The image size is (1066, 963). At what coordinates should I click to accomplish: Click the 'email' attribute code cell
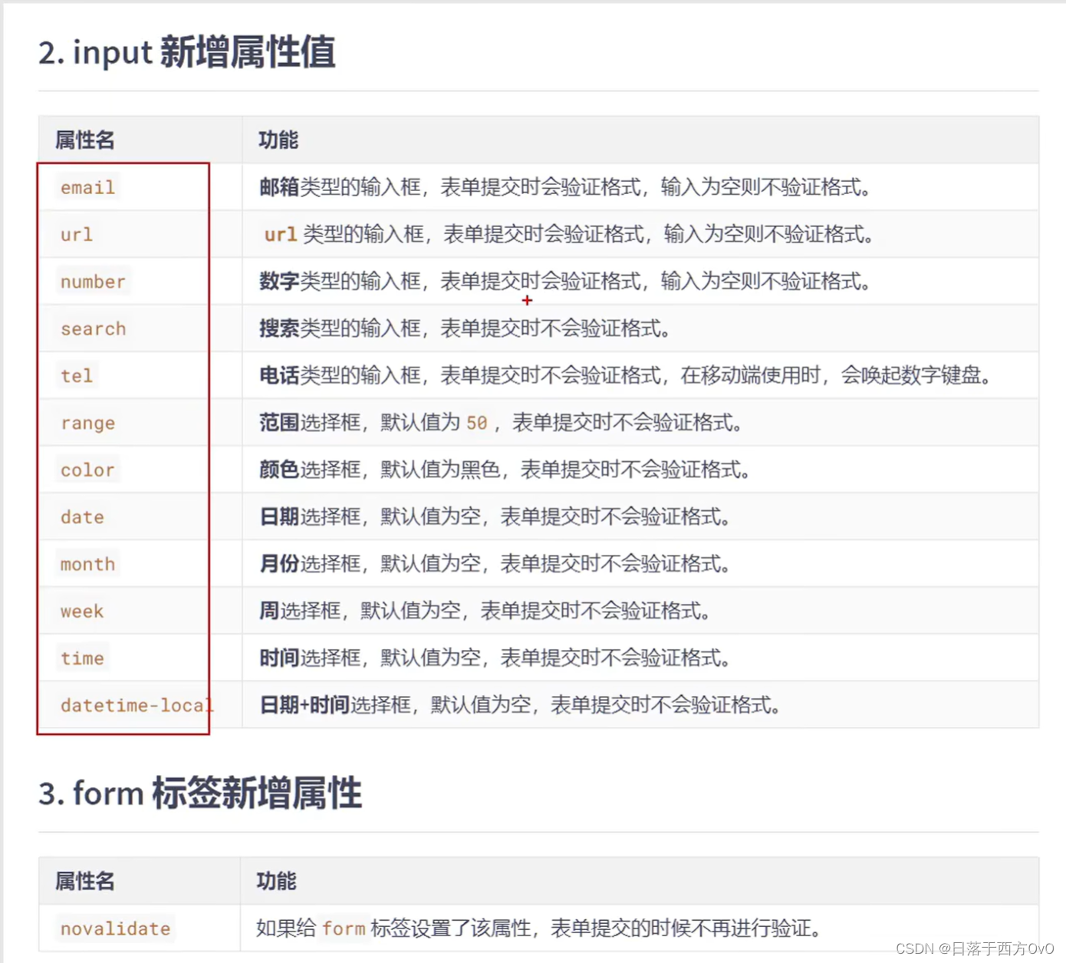point(87,187)
